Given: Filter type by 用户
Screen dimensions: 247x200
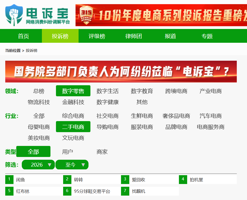Looking at the screenshot, I should pos(68,152).
